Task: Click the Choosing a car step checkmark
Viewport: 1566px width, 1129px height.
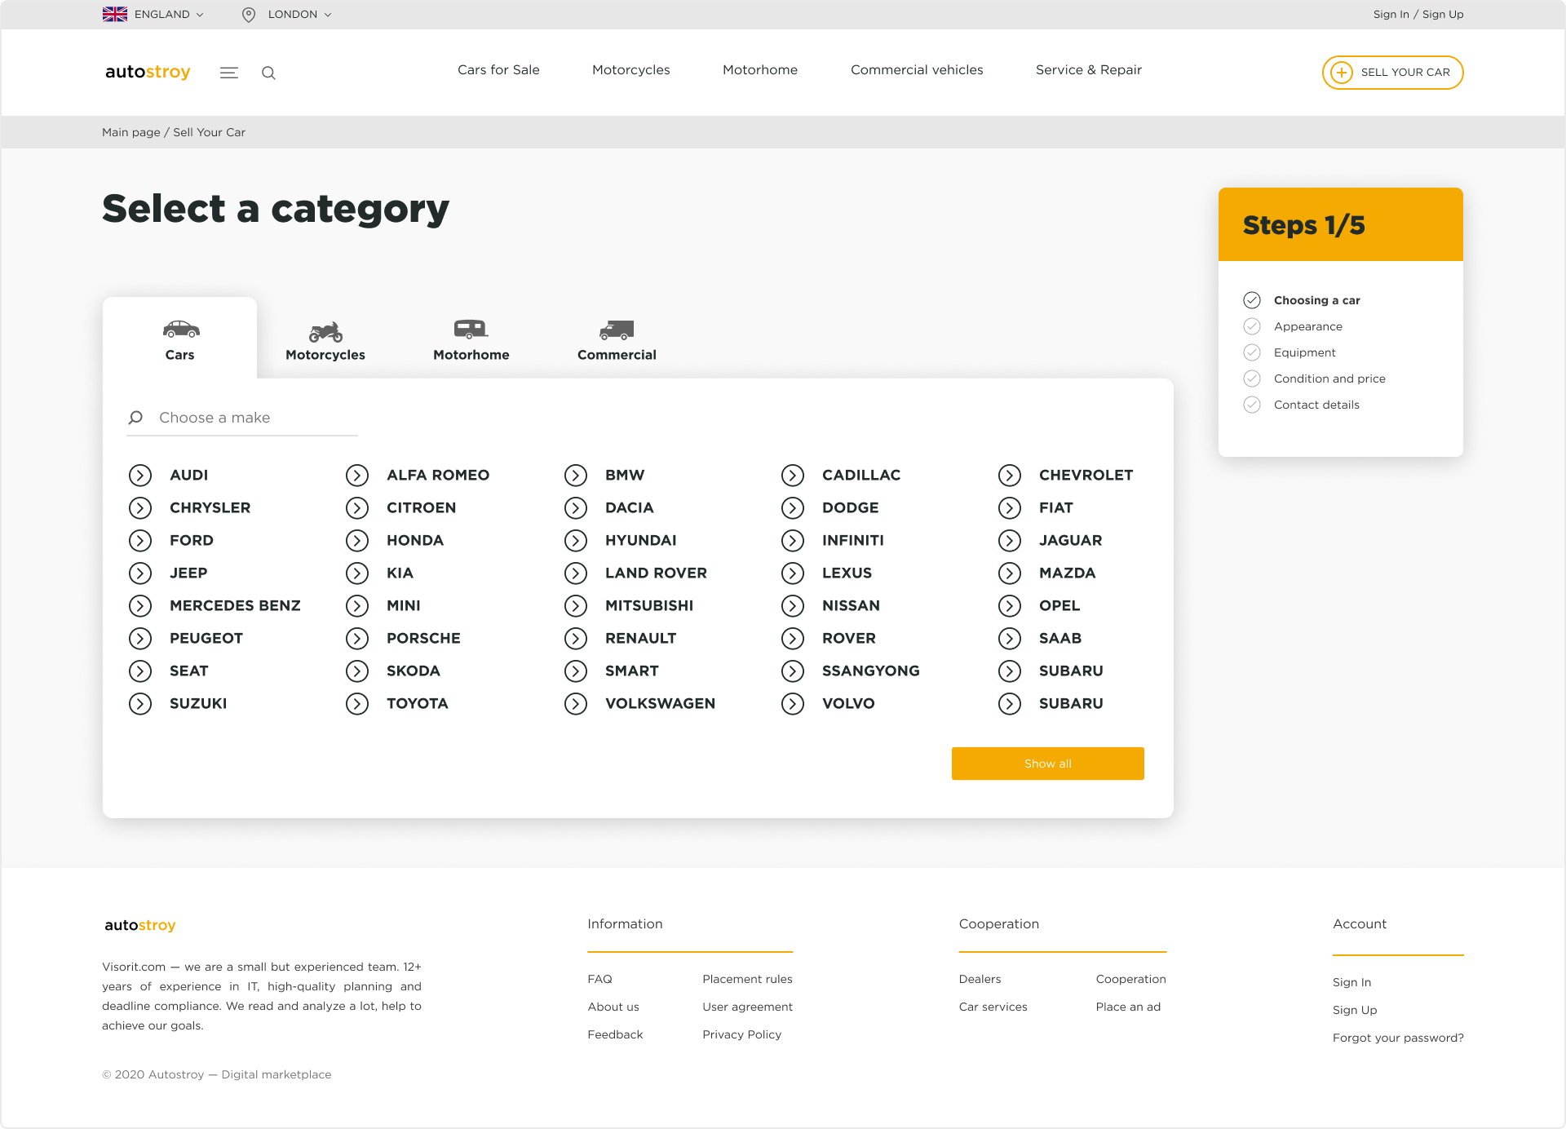Action: tap(1252, 300)
